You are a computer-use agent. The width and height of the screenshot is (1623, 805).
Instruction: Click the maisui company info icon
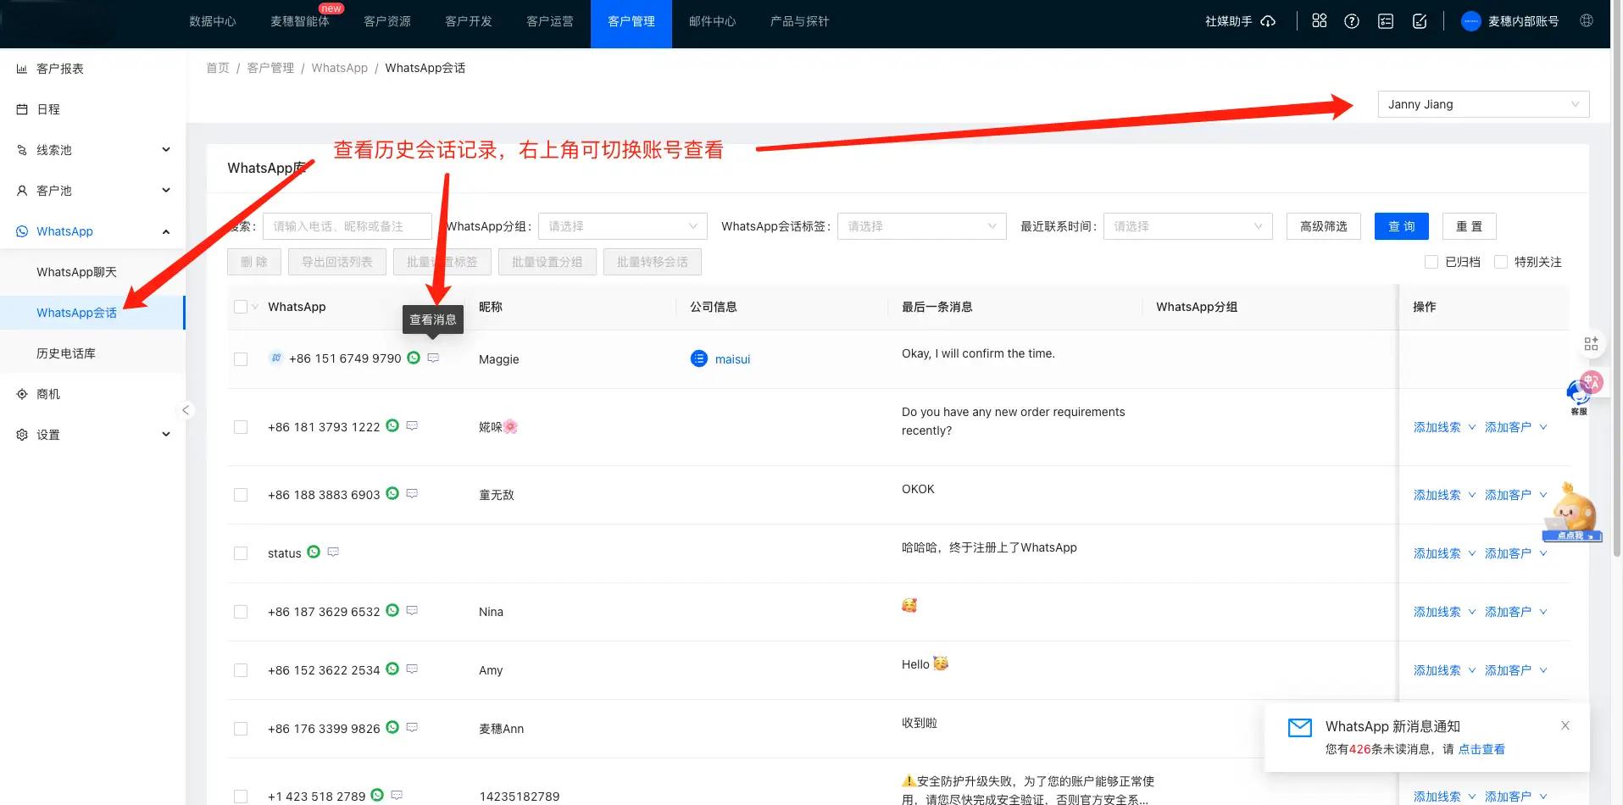(698, 359)
